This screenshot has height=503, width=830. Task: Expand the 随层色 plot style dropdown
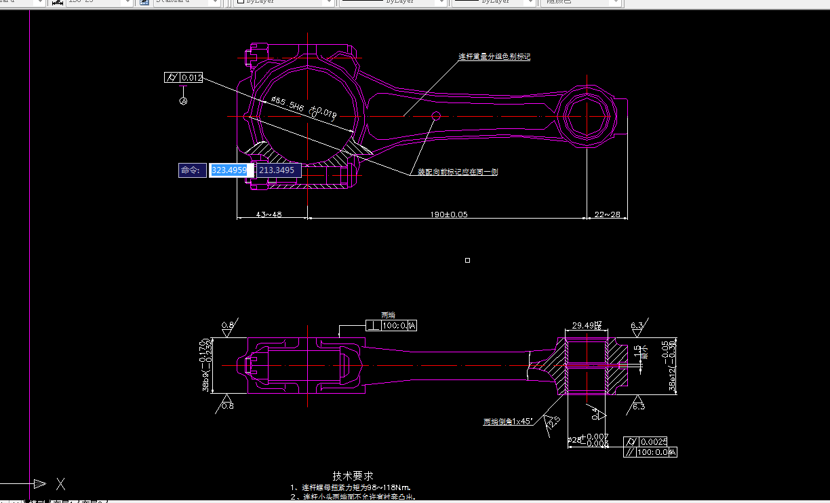(615, 3)
